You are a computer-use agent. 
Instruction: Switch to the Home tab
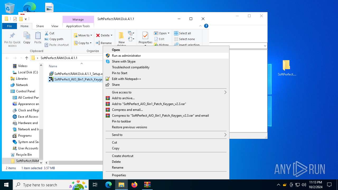pyautogui.click(x=25, y=26)
